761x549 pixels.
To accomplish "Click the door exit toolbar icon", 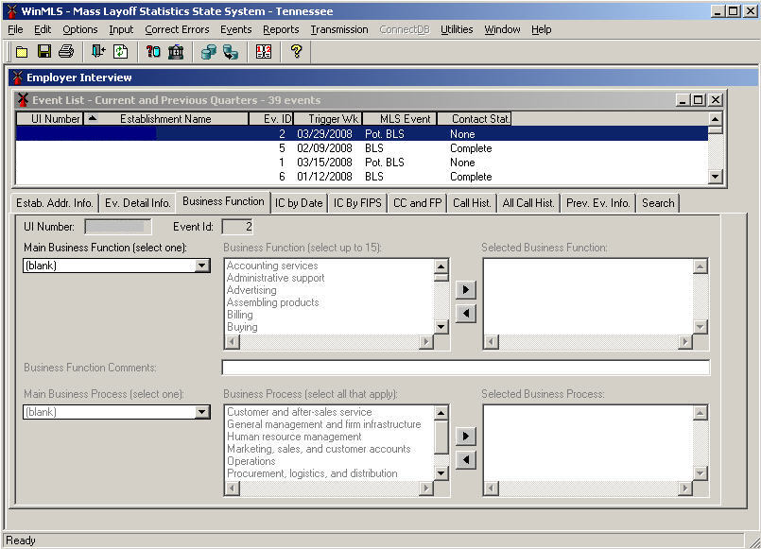I will click(98, 51).
